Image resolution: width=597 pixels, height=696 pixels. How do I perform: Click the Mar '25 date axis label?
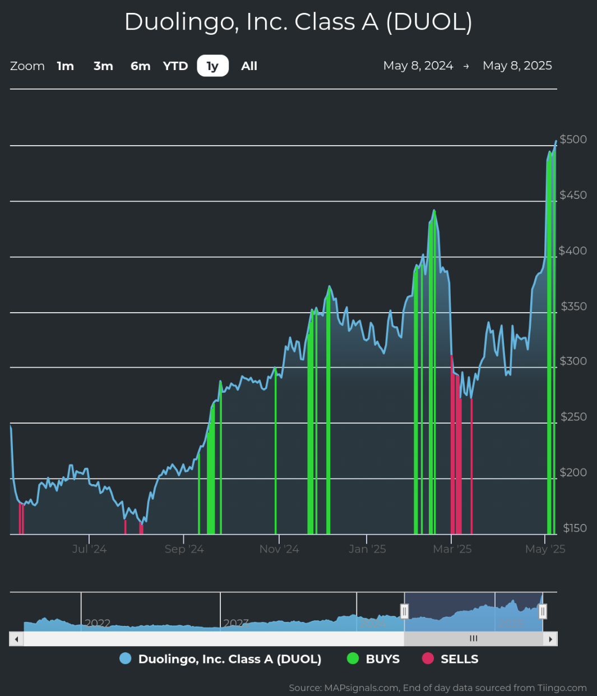(452, 549)
